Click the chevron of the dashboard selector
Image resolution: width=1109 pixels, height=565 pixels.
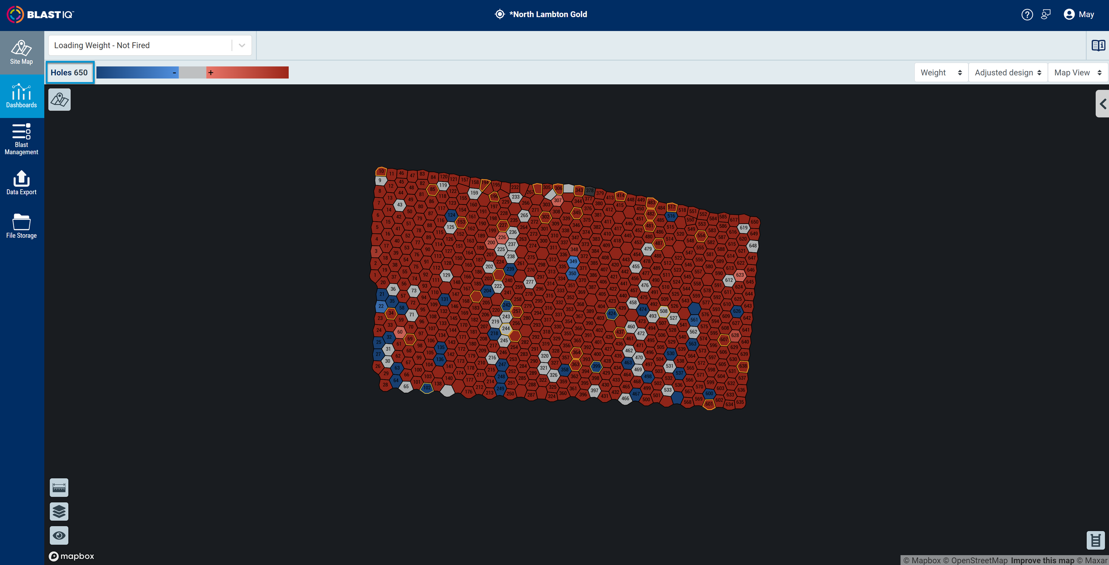click(x=242, y=45)
